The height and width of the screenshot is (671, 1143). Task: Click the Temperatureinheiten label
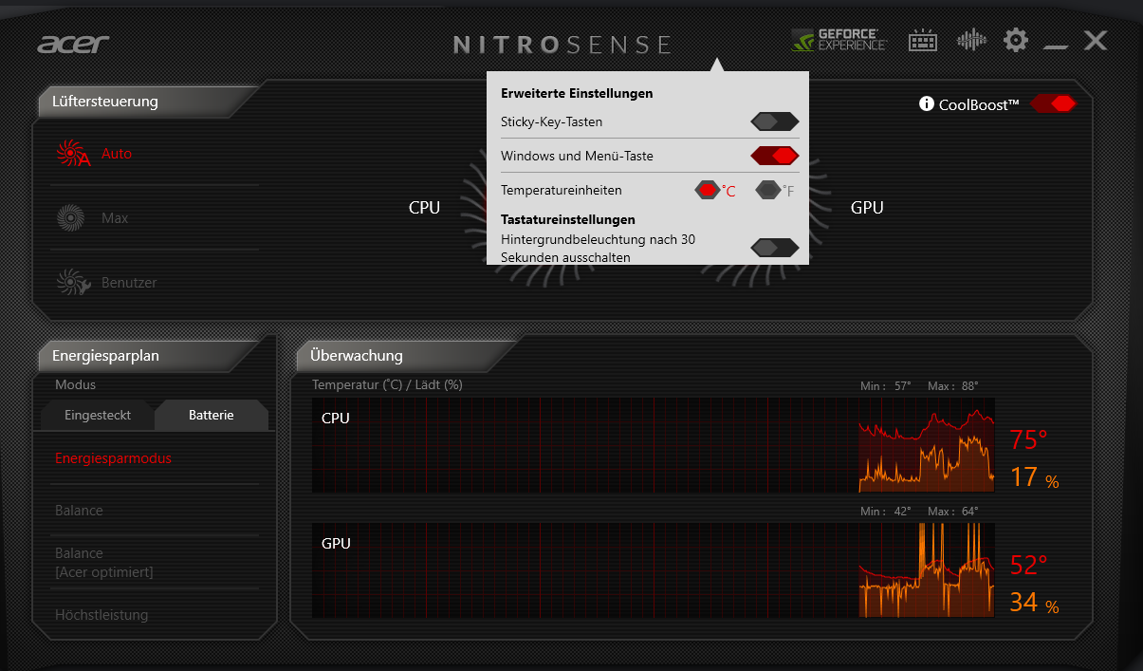(562, 190)
